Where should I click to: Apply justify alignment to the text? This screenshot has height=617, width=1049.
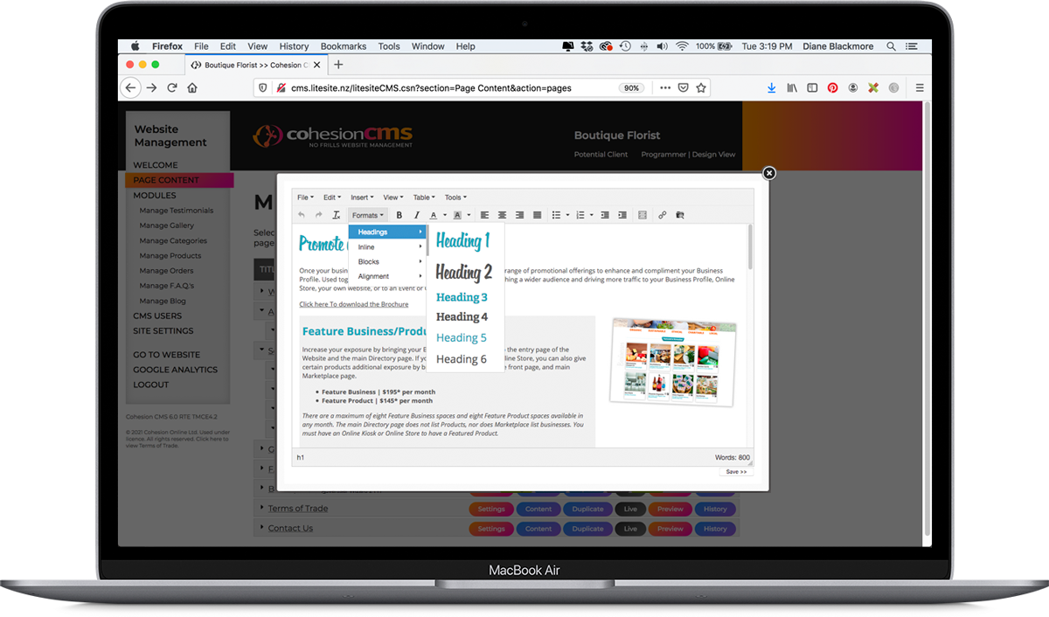(537, 215)
